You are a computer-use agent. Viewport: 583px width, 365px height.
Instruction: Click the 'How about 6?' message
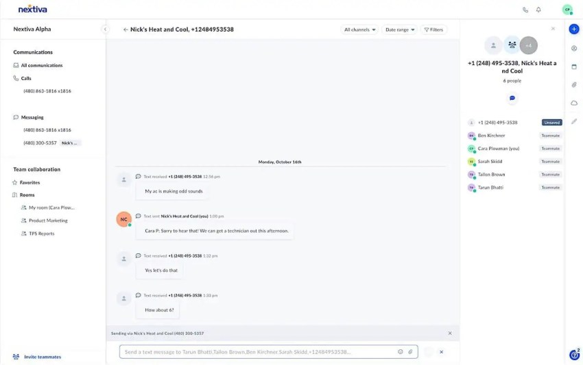[x=159, y=310]
